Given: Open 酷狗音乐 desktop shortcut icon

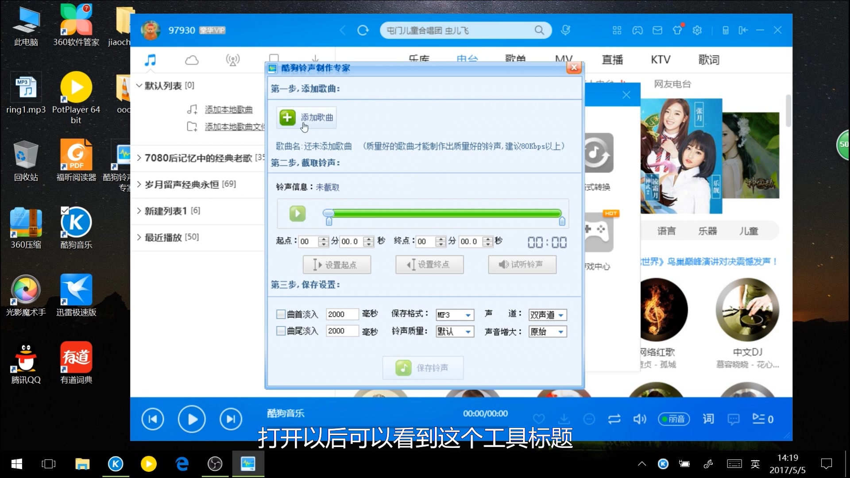Looking at the screenshot, I should (76, 227).
